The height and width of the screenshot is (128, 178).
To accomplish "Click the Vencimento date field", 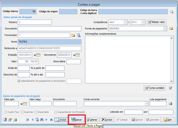I will [64, 55].
